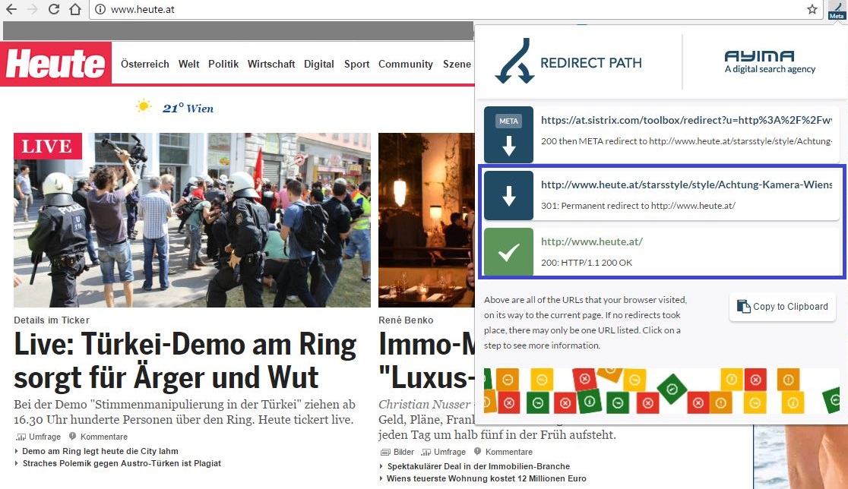Open the META redirect step icon
Viewport: 848px width, 489px height.
click(508, 134)
